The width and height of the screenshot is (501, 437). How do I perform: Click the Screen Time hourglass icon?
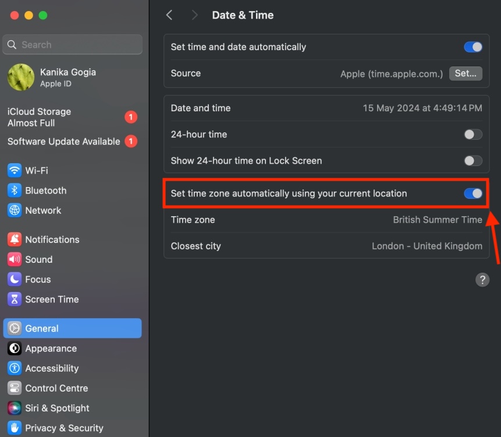[x=13, y=299]
